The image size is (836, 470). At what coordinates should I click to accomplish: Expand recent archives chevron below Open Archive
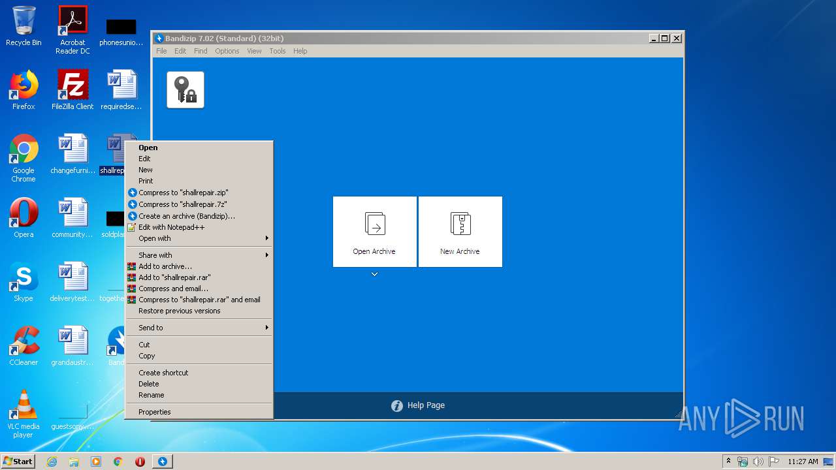[x=374, y=274]
